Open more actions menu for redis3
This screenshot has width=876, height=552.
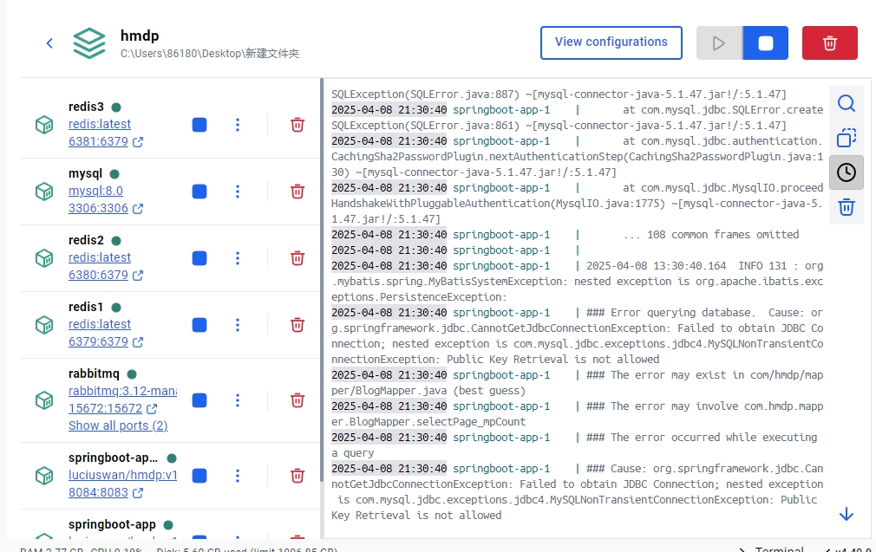tap(238, 125)
